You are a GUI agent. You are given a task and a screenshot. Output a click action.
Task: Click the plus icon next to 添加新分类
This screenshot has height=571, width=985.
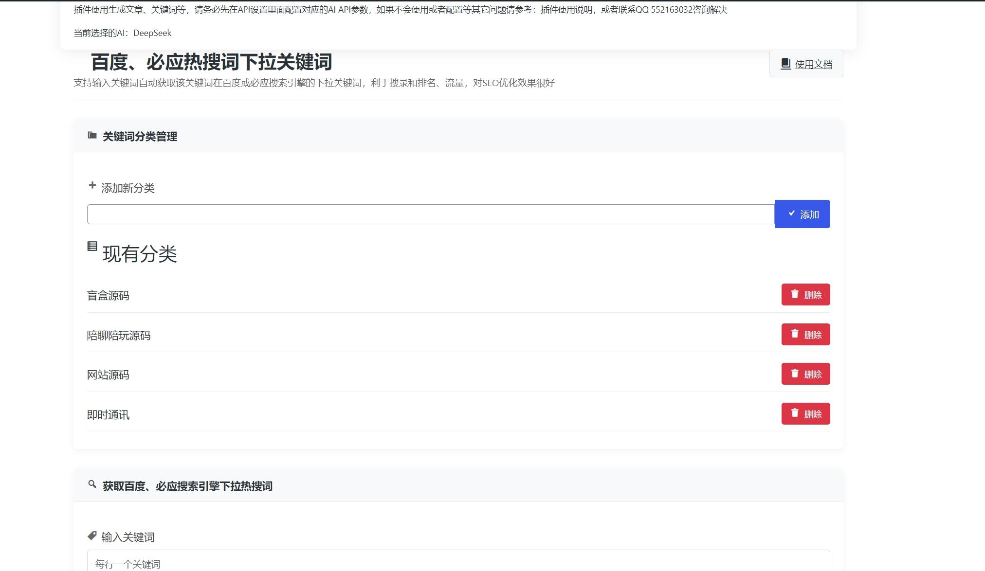[92, 186]
